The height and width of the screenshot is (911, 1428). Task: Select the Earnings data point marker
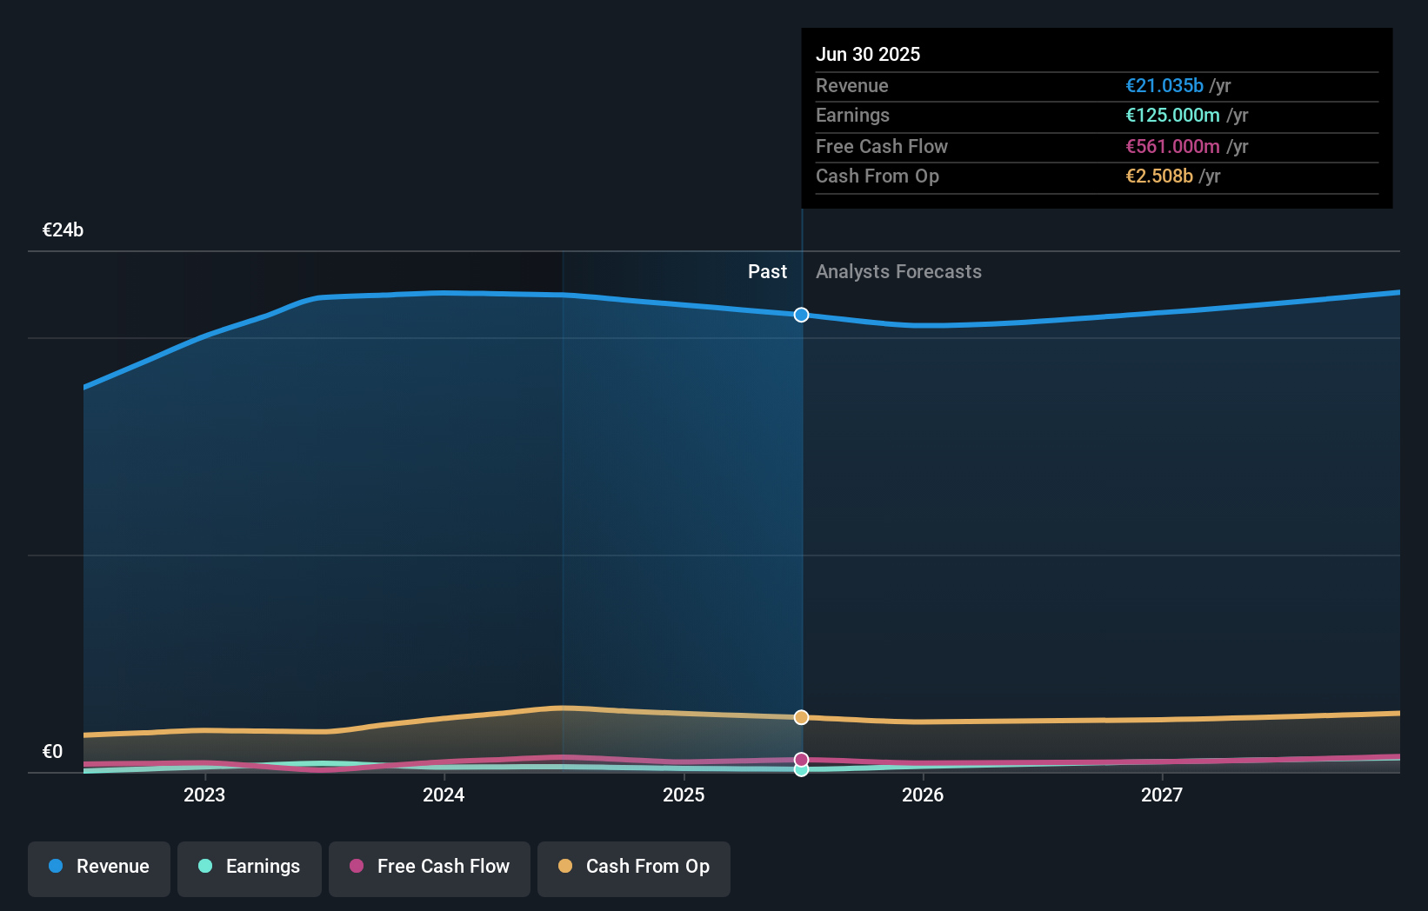(802, 769)
